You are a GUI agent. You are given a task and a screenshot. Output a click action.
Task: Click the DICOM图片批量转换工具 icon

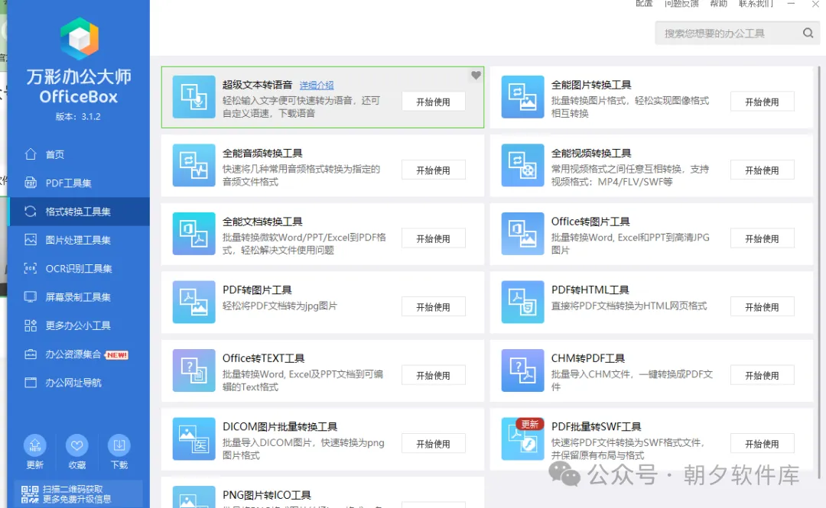[193, 438]
